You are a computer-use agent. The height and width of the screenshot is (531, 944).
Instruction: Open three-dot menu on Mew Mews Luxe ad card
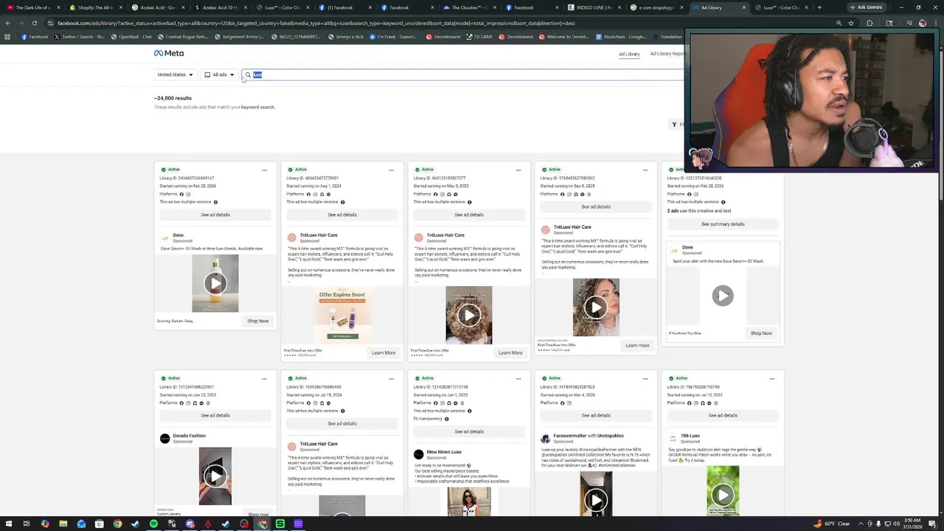click(518, 379)
